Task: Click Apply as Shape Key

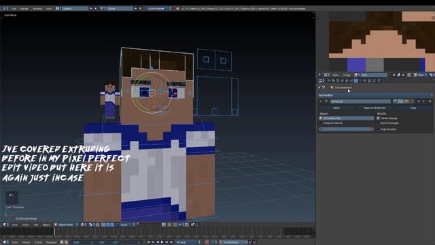Action: click(375, 108)
